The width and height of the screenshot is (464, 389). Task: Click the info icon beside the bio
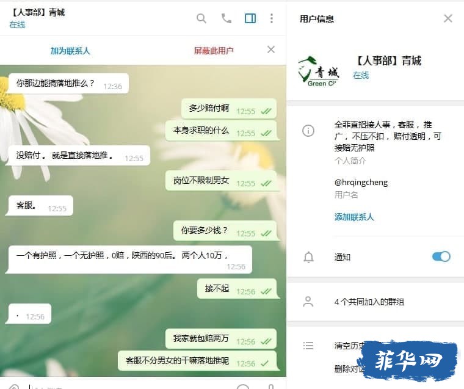[x=308, y=131]
